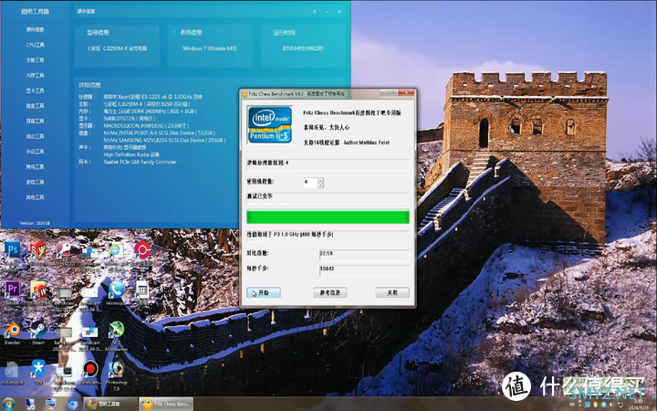The image size is (657, 411).
Task: Open the desktop.ini file icon
Action: (x=12, y=370)
